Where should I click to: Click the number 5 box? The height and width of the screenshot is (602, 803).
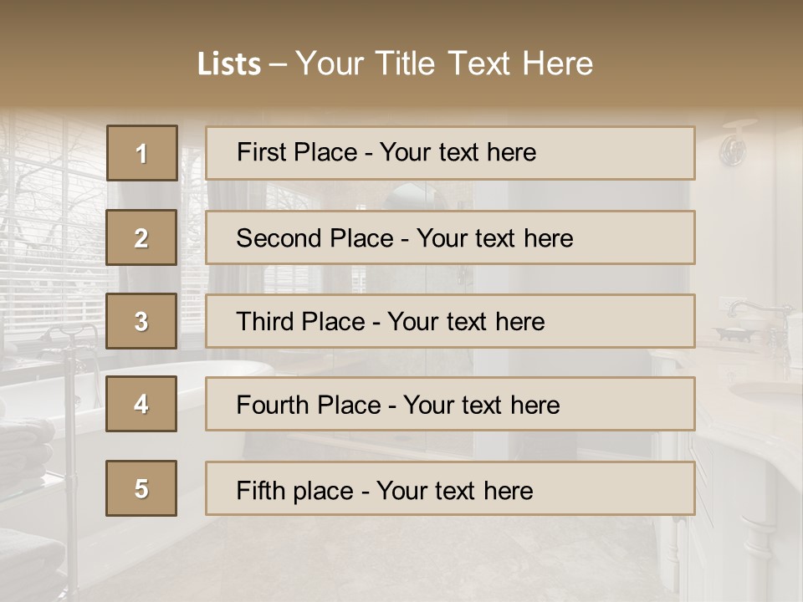pos(141,488)
